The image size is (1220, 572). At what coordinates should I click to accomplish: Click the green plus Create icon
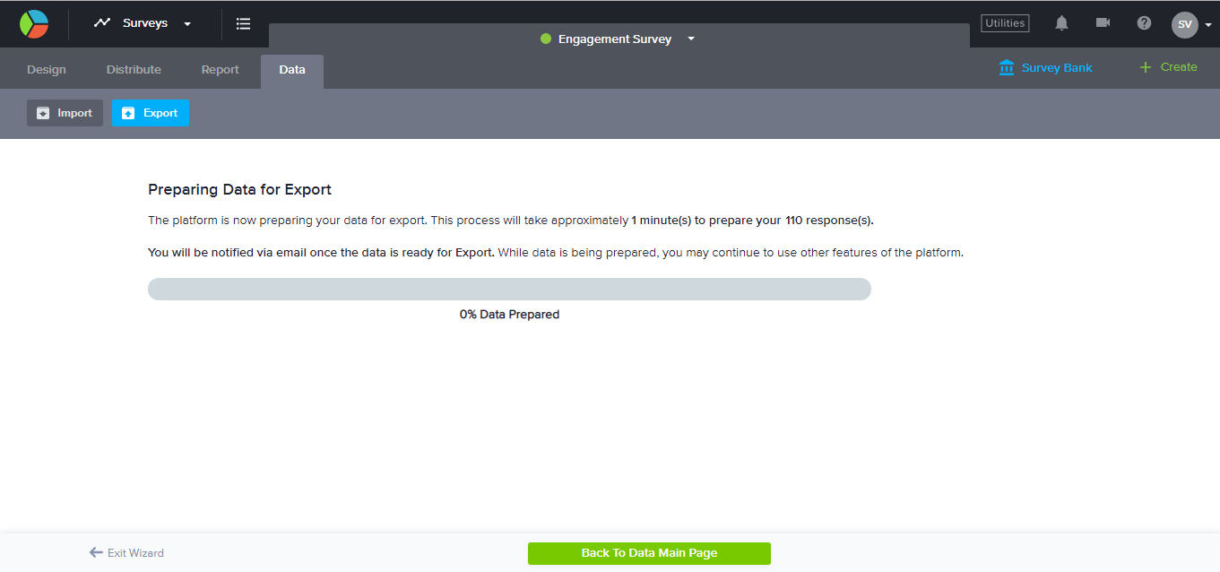[x=1145, y=67]
